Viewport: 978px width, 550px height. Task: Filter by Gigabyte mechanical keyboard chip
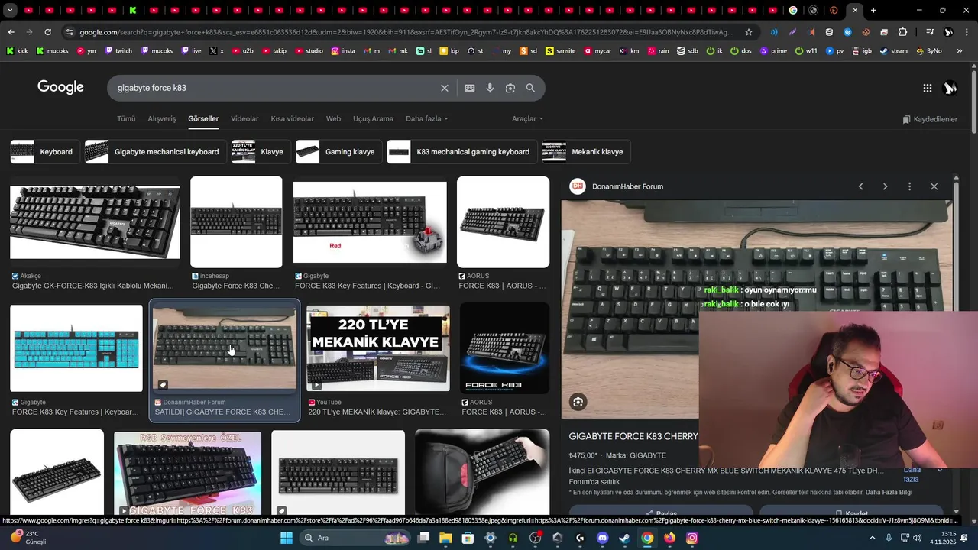click(155, 152)
